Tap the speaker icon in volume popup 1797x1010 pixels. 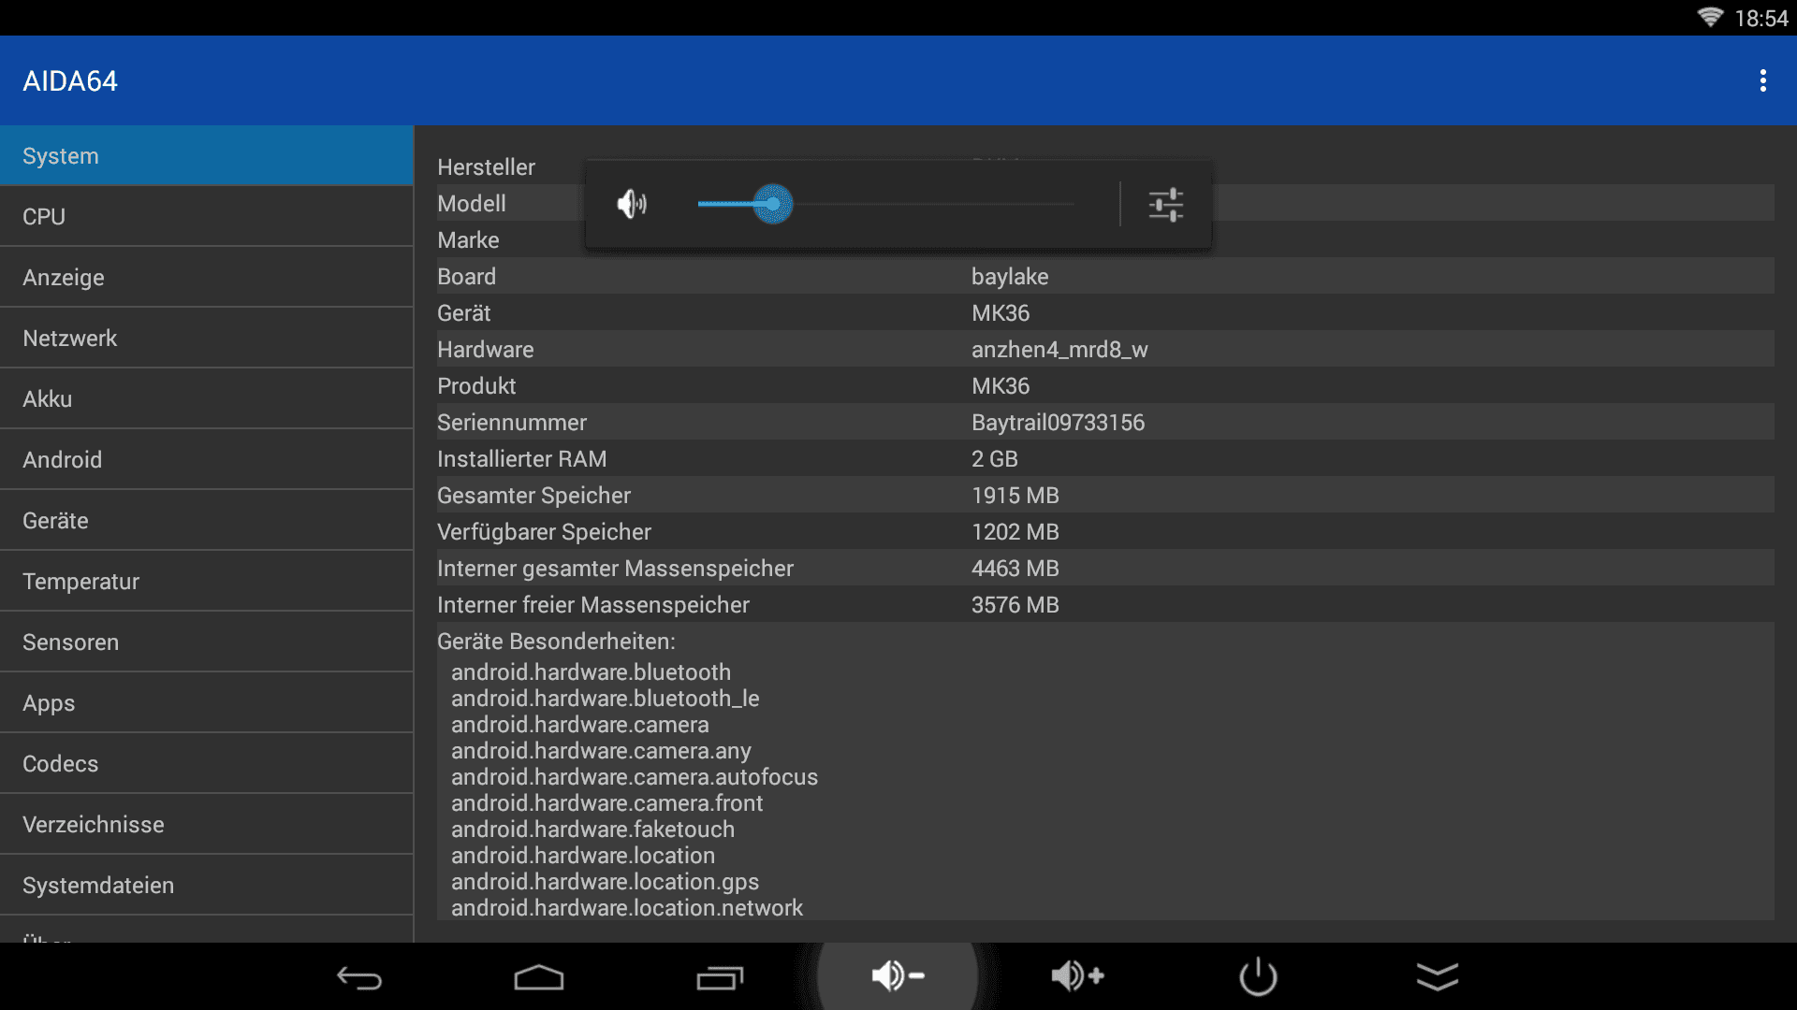[x=632, y=204]
